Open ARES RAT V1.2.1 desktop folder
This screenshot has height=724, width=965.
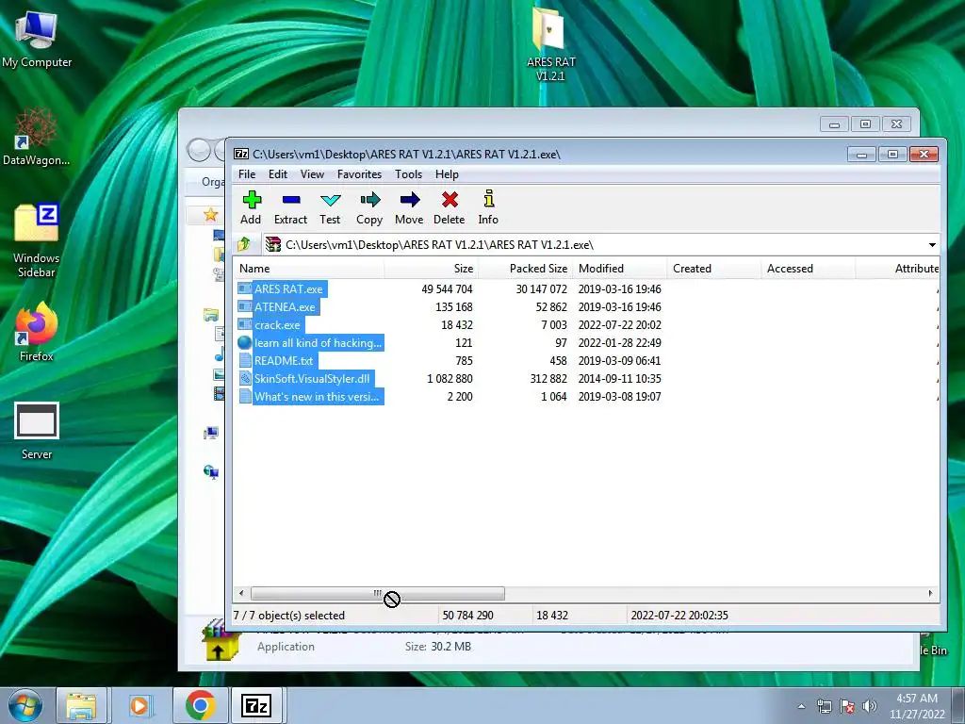(x=549, y=44)
